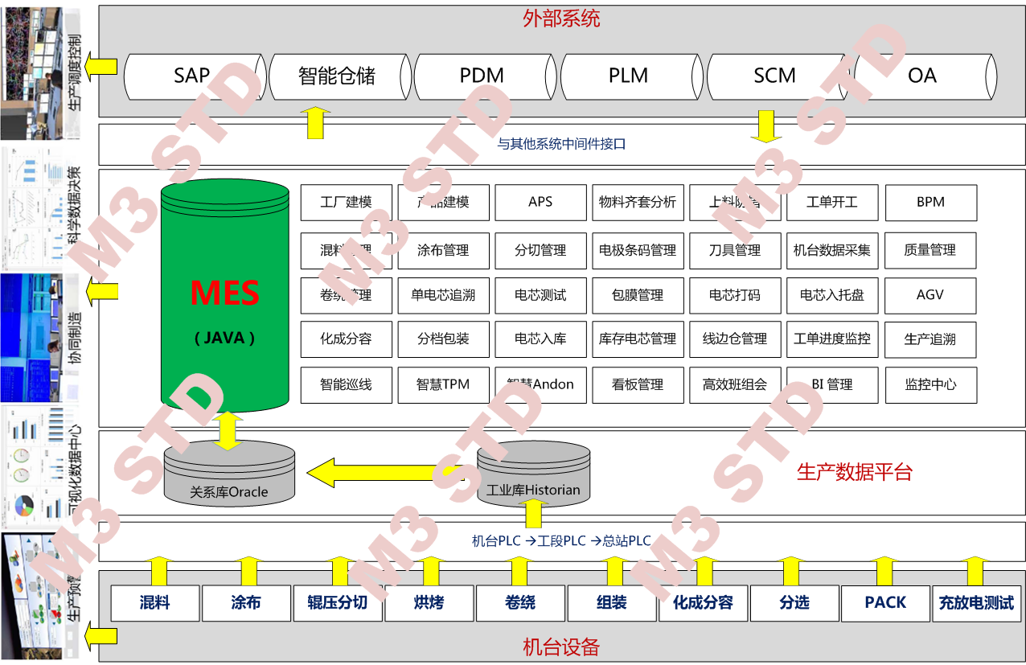Click the 高效班组会 module box
This screenshot has height=665, width=1026.
coord(735,385)
